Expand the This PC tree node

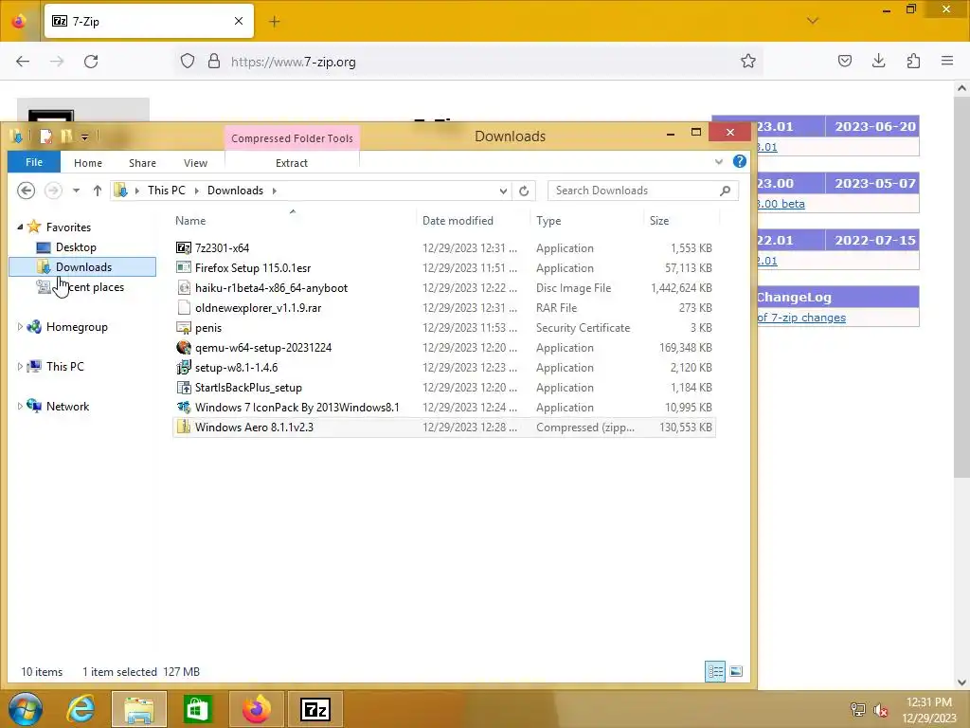pyautogui.click(x=20, y=367)
